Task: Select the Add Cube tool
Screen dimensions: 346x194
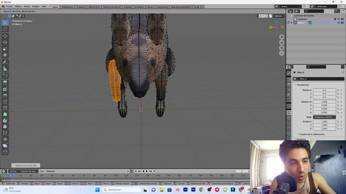Action: point(5,76)
